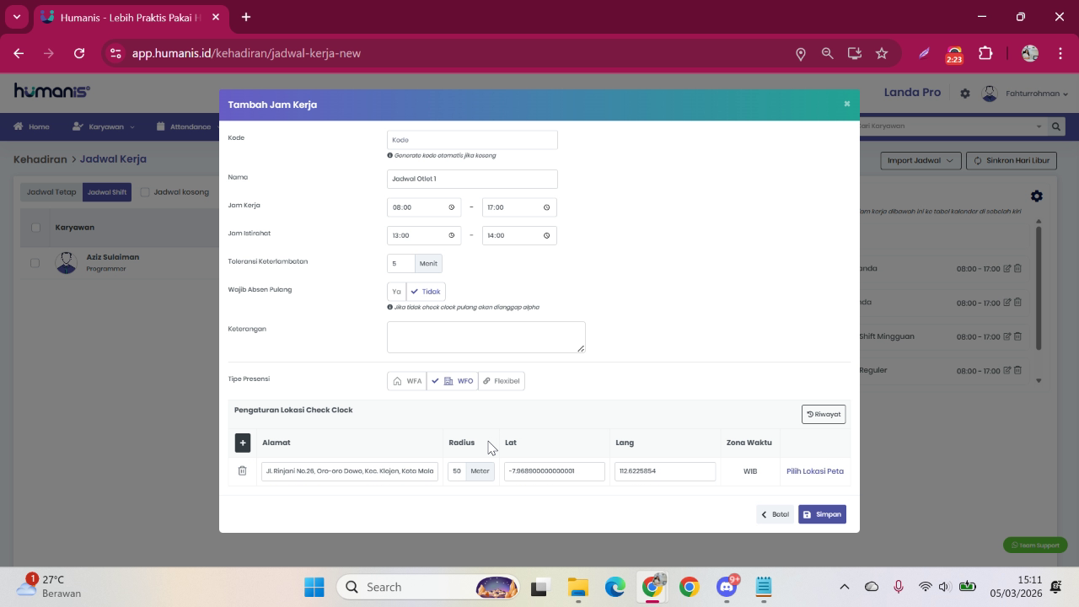Delete the Reguler schedule
Screen dimensions: 1079x607
tap(1017, 370)
